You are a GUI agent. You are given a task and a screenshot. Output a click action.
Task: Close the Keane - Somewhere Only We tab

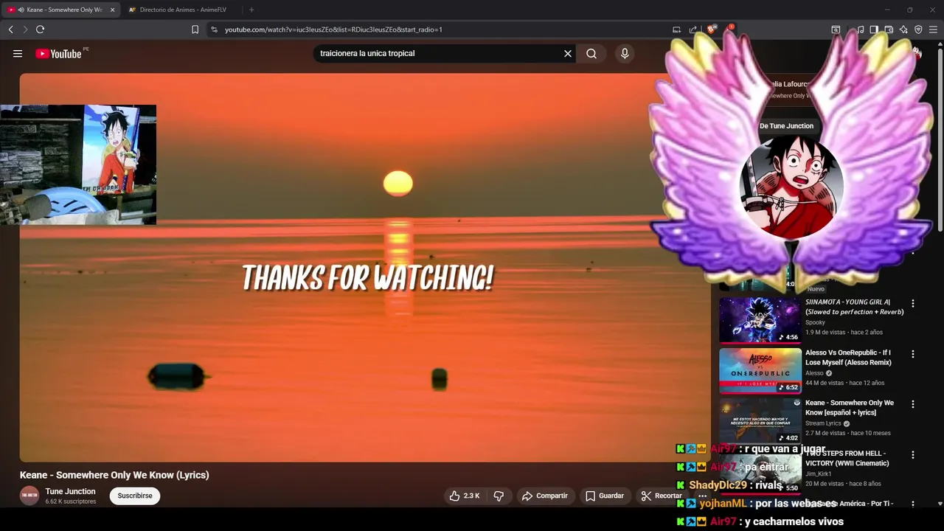pos(113,10)
